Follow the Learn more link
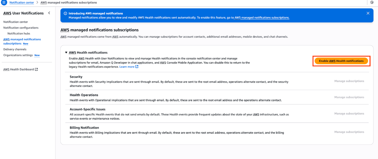 tap(127, 67)
